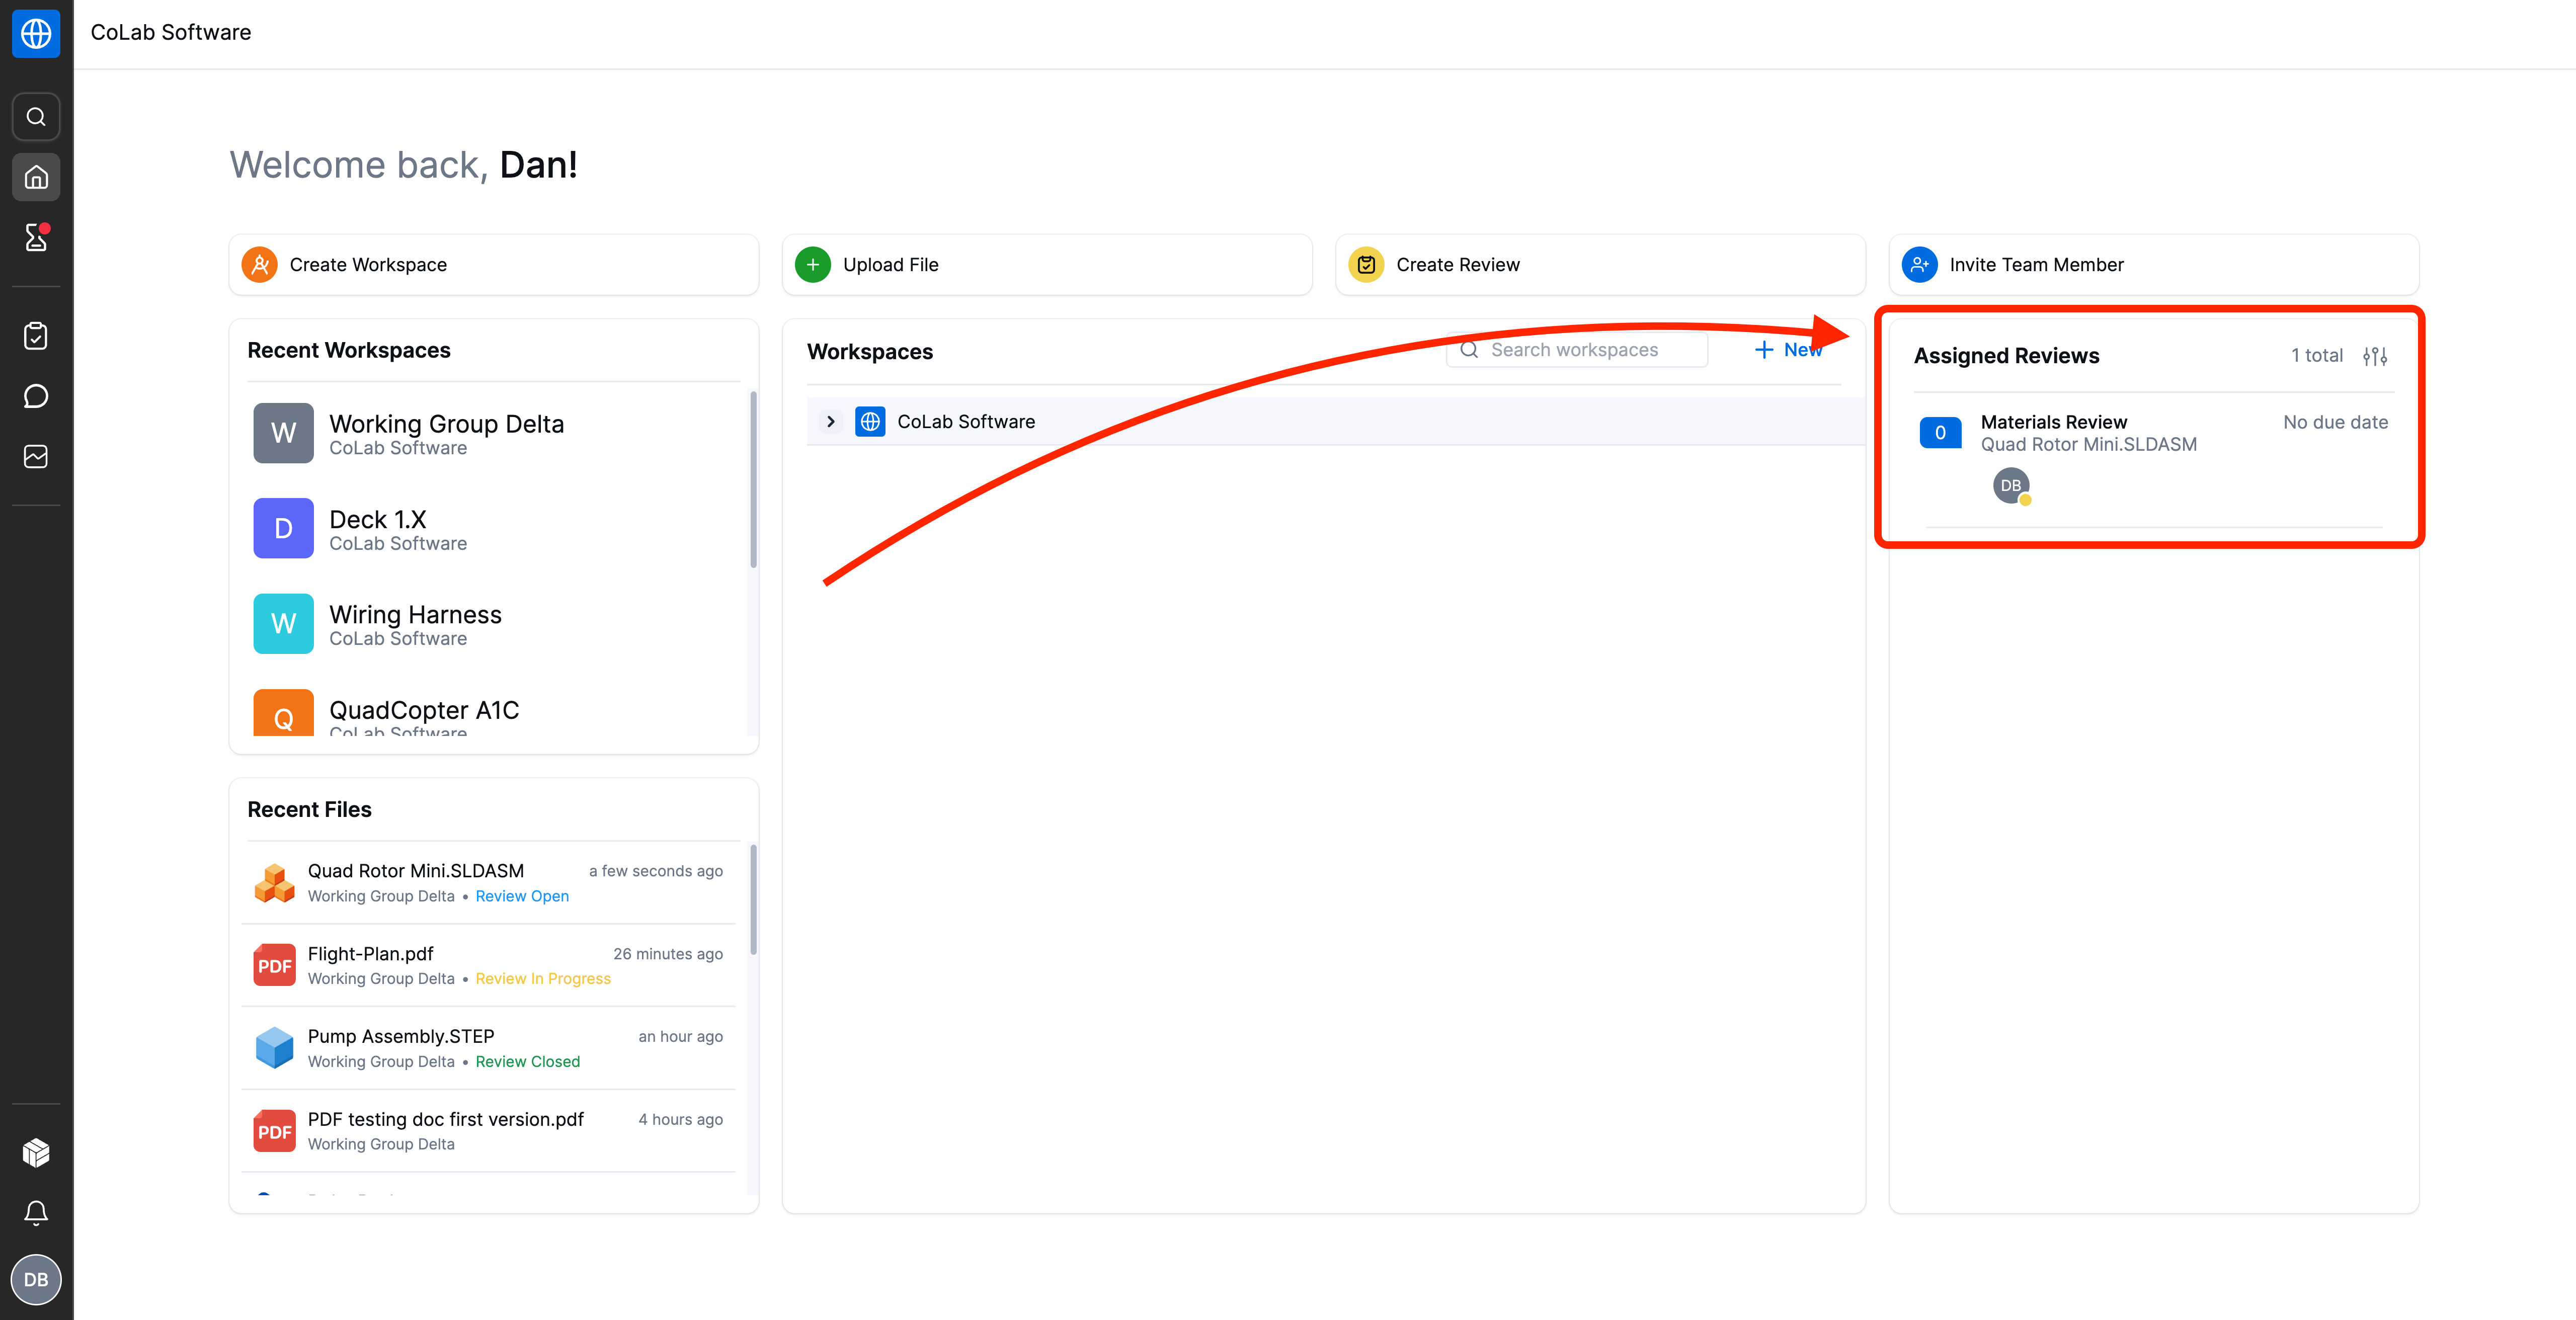
Task: Click the Pump Assembly blue cube icon
Action: (274, 1048)
